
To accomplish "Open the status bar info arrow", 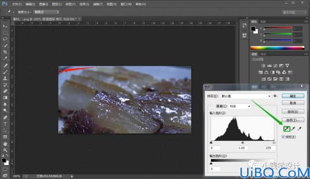I will pyautogui.click(x=72, y=176).
